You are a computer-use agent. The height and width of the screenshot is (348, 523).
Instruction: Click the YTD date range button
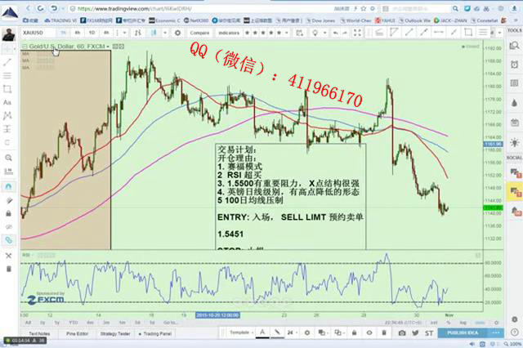pos(73,323)
